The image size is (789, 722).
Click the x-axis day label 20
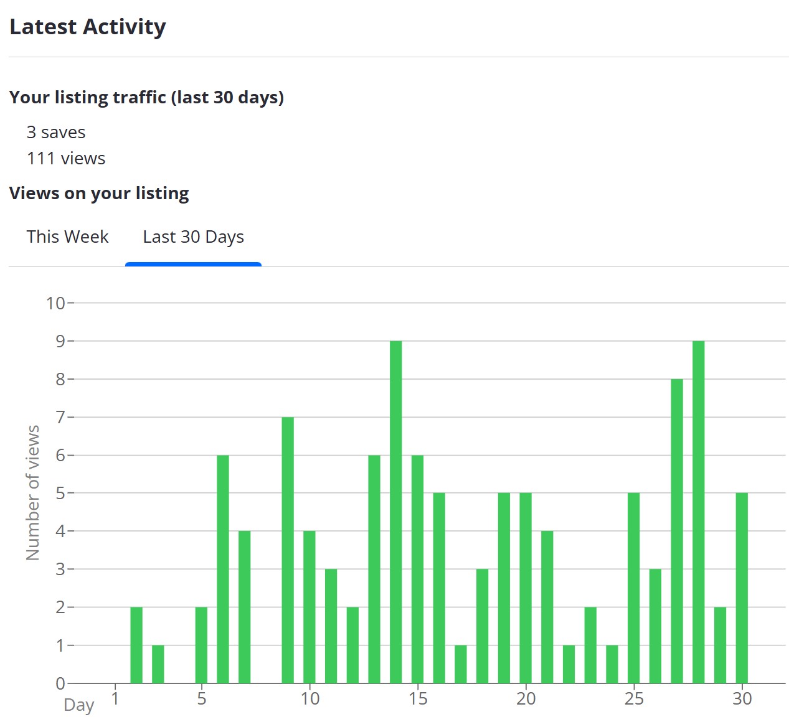[x=526, y=698]
